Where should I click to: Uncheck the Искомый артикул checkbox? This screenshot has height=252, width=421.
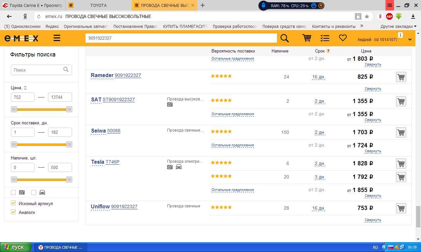13,203
